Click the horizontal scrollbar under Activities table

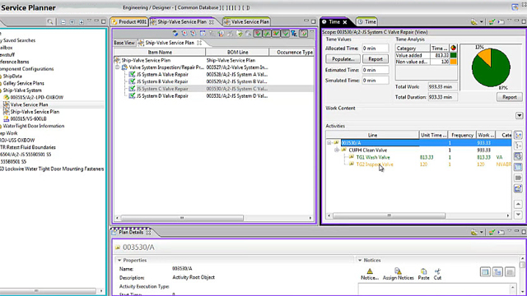pyautogui.click(x=389, y=215)
